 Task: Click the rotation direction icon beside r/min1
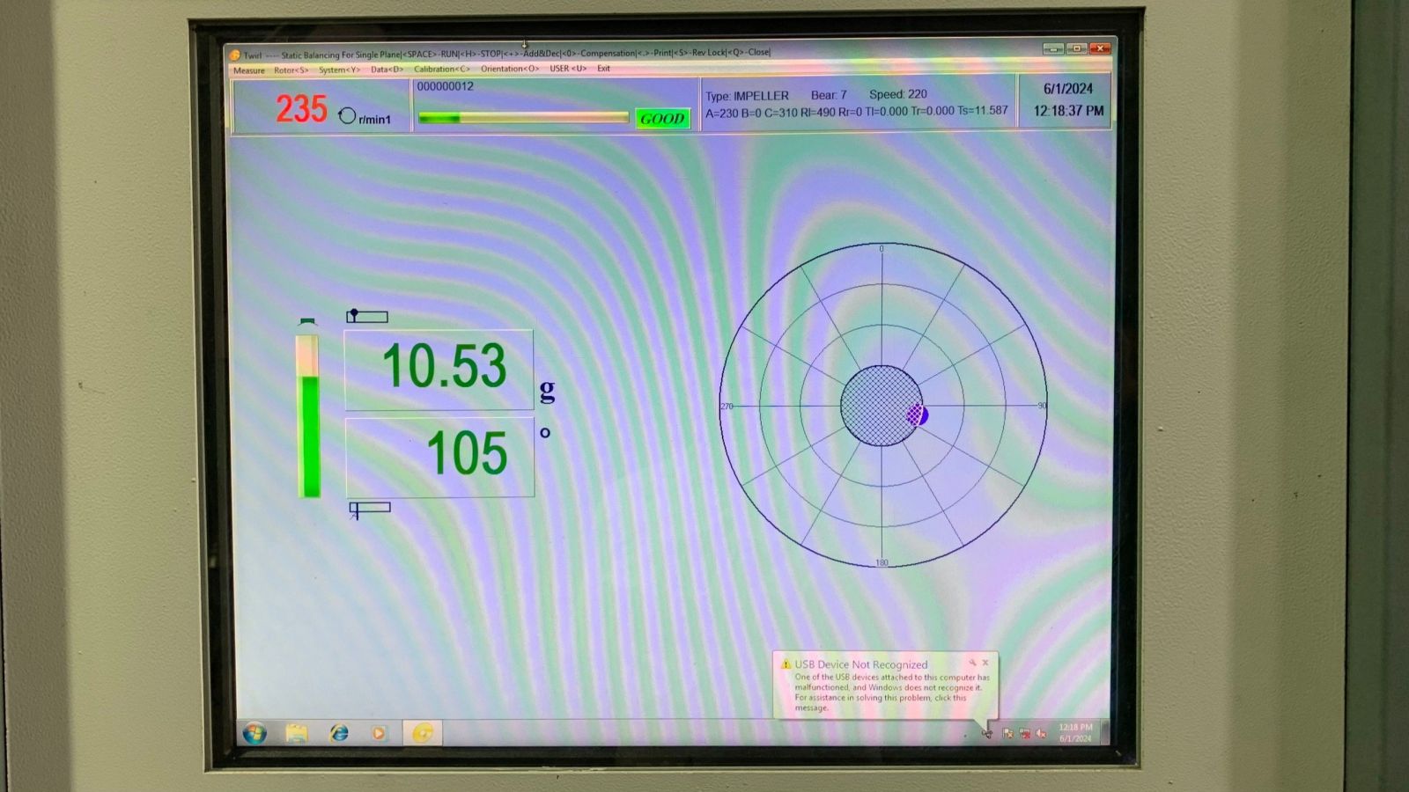tap(348, 116)
